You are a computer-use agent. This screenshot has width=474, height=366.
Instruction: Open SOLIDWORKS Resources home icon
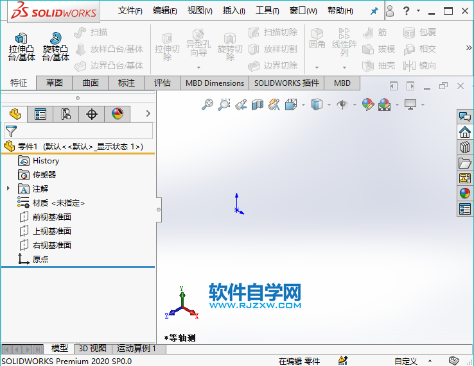click(x=465, y=132)
